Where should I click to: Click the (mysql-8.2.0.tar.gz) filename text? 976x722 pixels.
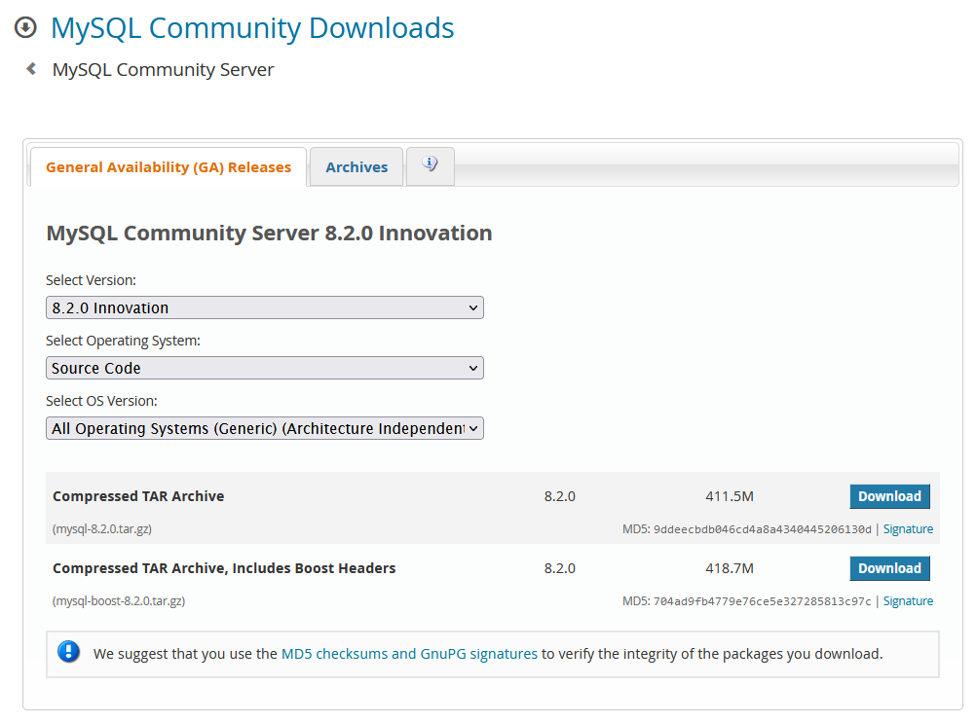tap(102, 529)
